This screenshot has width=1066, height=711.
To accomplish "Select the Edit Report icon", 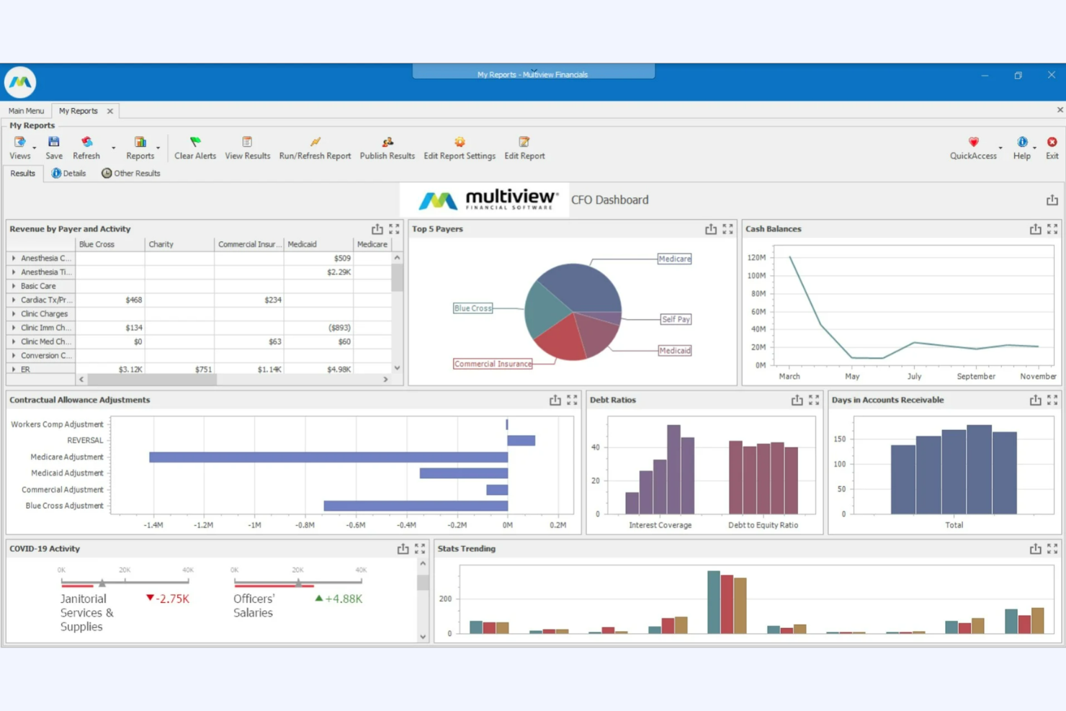I will pos(524,141).
